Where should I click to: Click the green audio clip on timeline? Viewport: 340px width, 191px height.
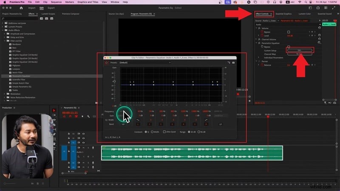click(192, 153)
